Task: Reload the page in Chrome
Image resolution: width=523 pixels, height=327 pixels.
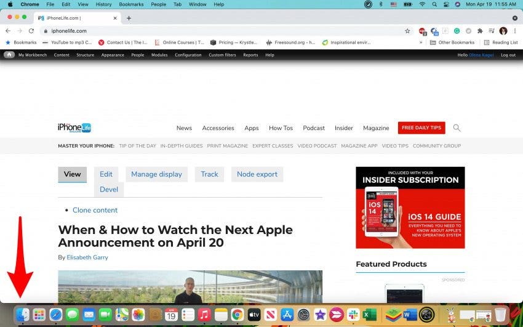Action: [31, 31]
